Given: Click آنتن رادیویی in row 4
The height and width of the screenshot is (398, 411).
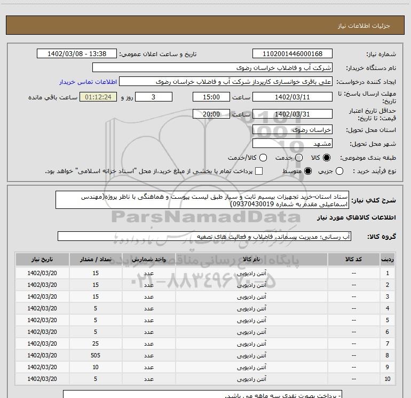Looking at the screenshot, I should [251, 309].
